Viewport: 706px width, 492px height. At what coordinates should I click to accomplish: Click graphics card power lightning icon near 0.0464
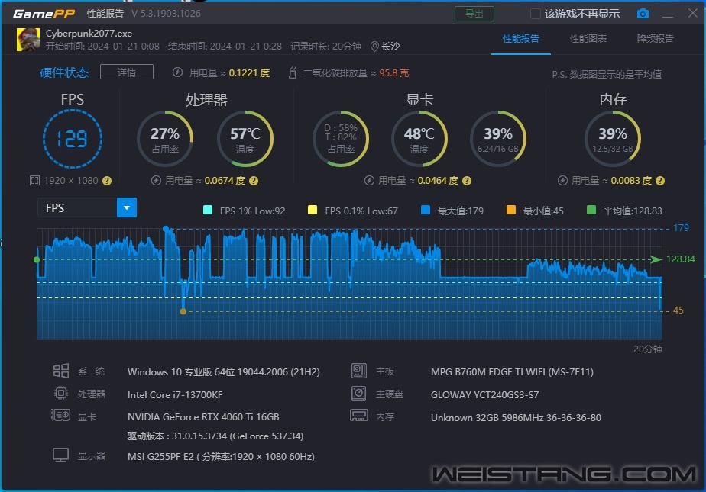[369, 181]
